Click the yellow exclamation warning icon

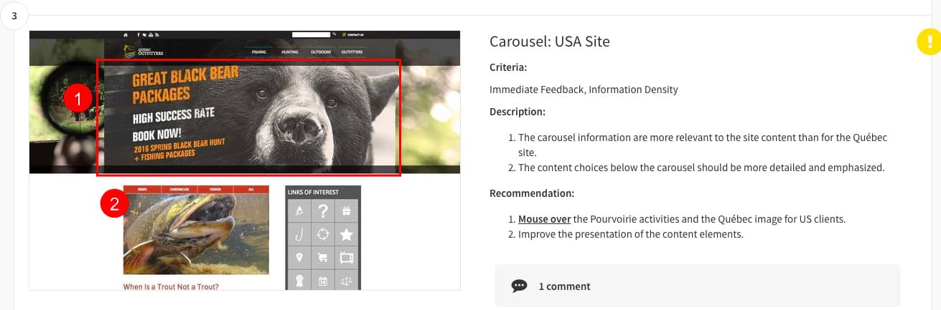tap(929, 42)
